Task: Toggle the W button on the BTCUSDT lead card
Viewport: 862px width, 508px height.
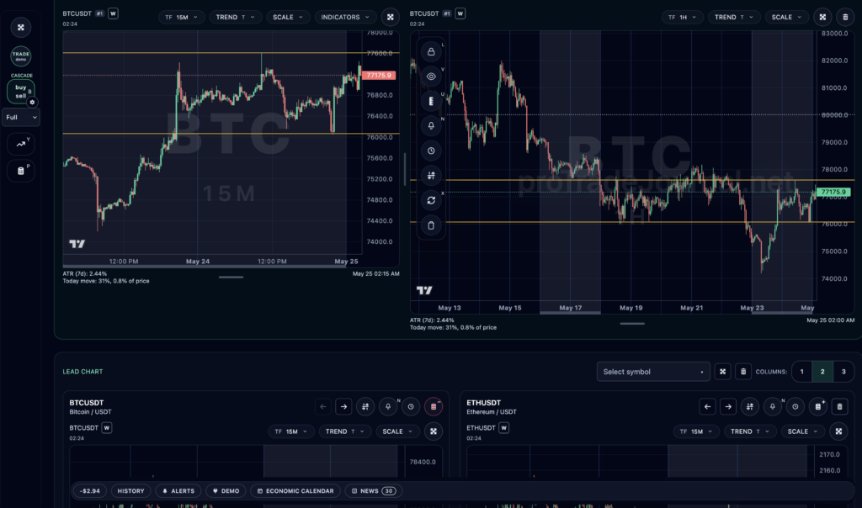Action: (107, 428)
